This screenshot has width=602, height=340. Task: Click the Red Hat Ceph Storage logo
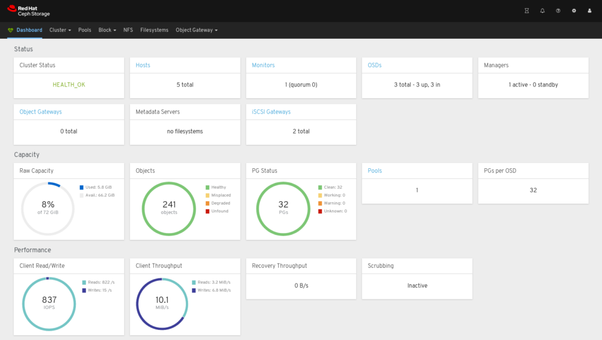tap(28, 10)
